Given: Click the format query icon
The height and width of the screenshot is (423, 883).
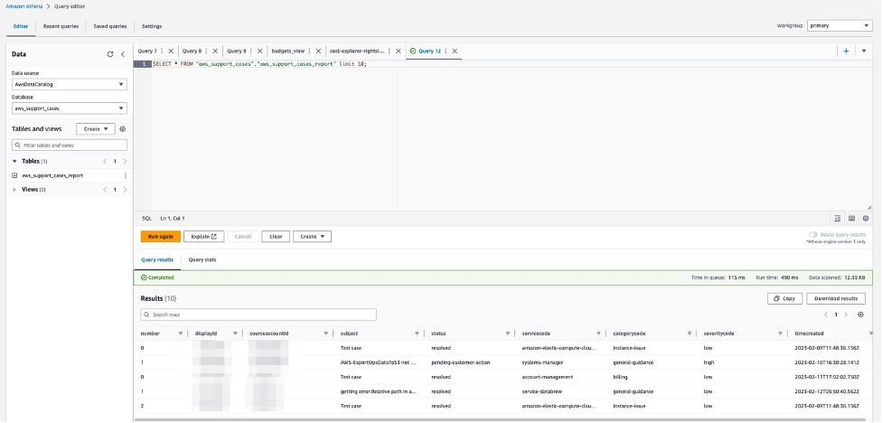Looking at the screenshot, I should pos(838,219).
